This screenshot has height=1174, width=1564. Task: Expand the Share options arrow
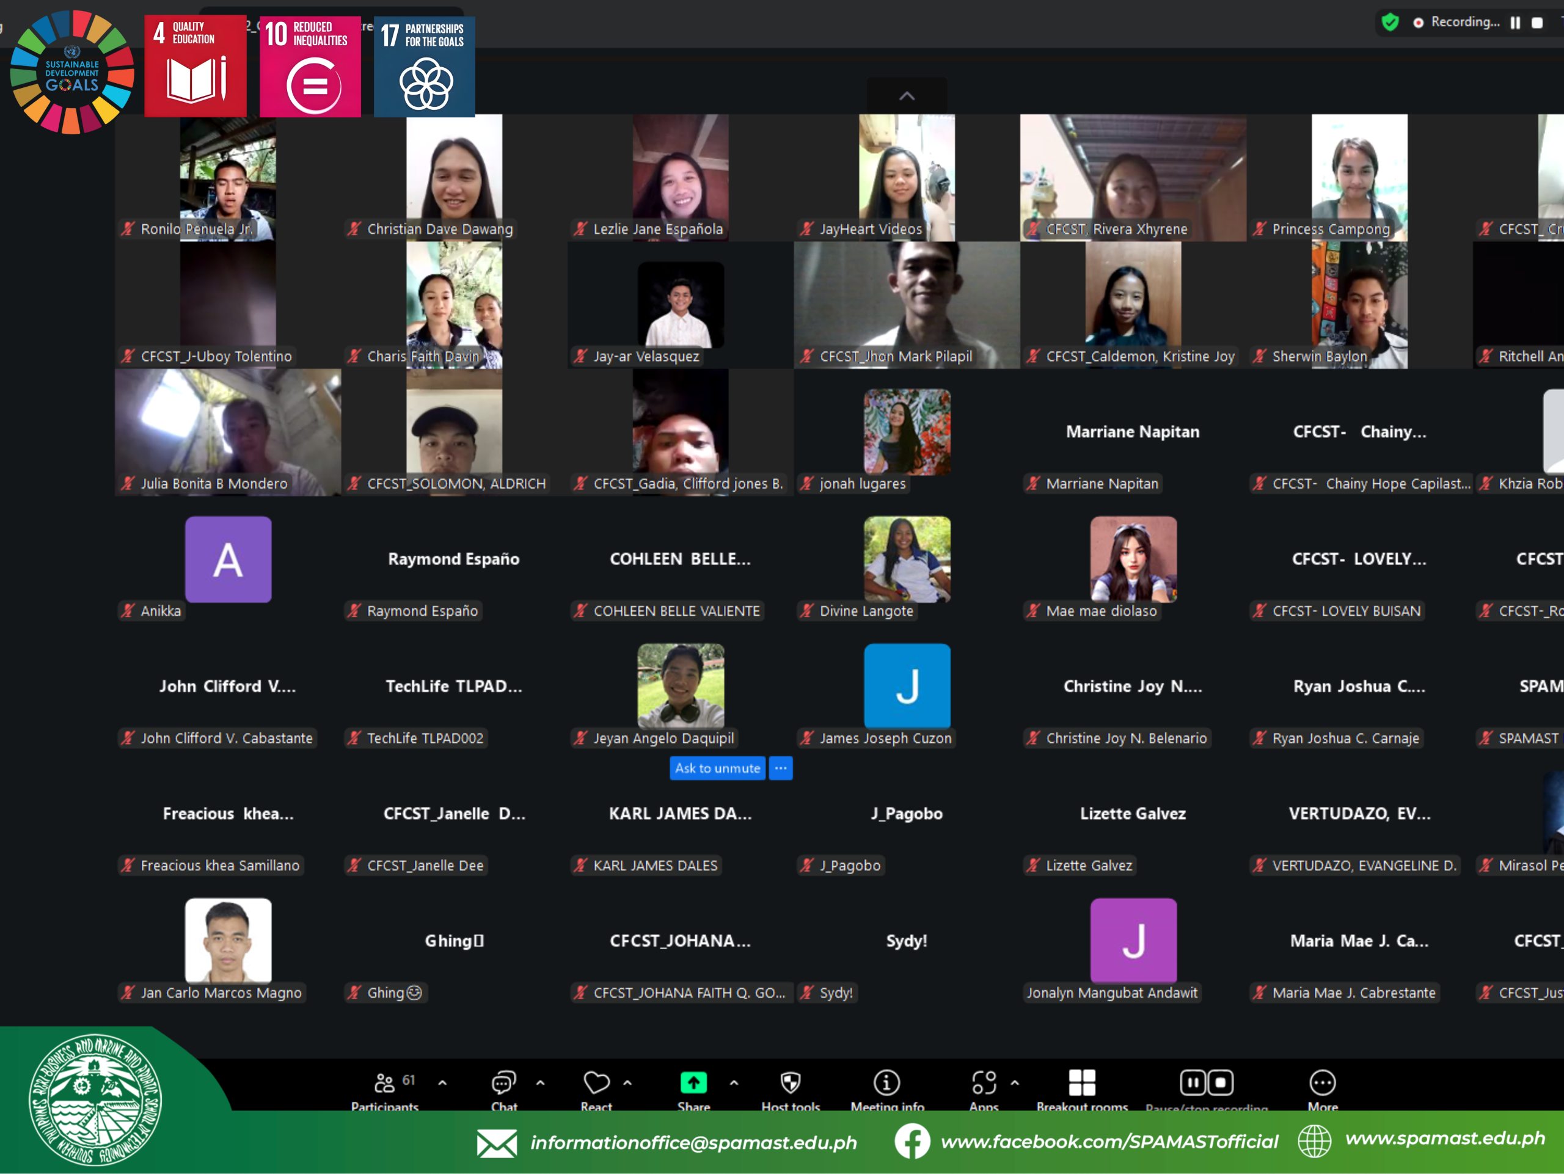pos(734,1082)
